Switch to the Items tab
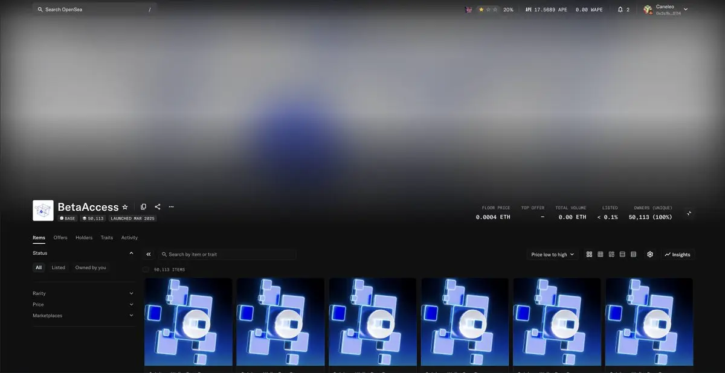The width and height of the screenshot is (725, 373). pos(39,237)
